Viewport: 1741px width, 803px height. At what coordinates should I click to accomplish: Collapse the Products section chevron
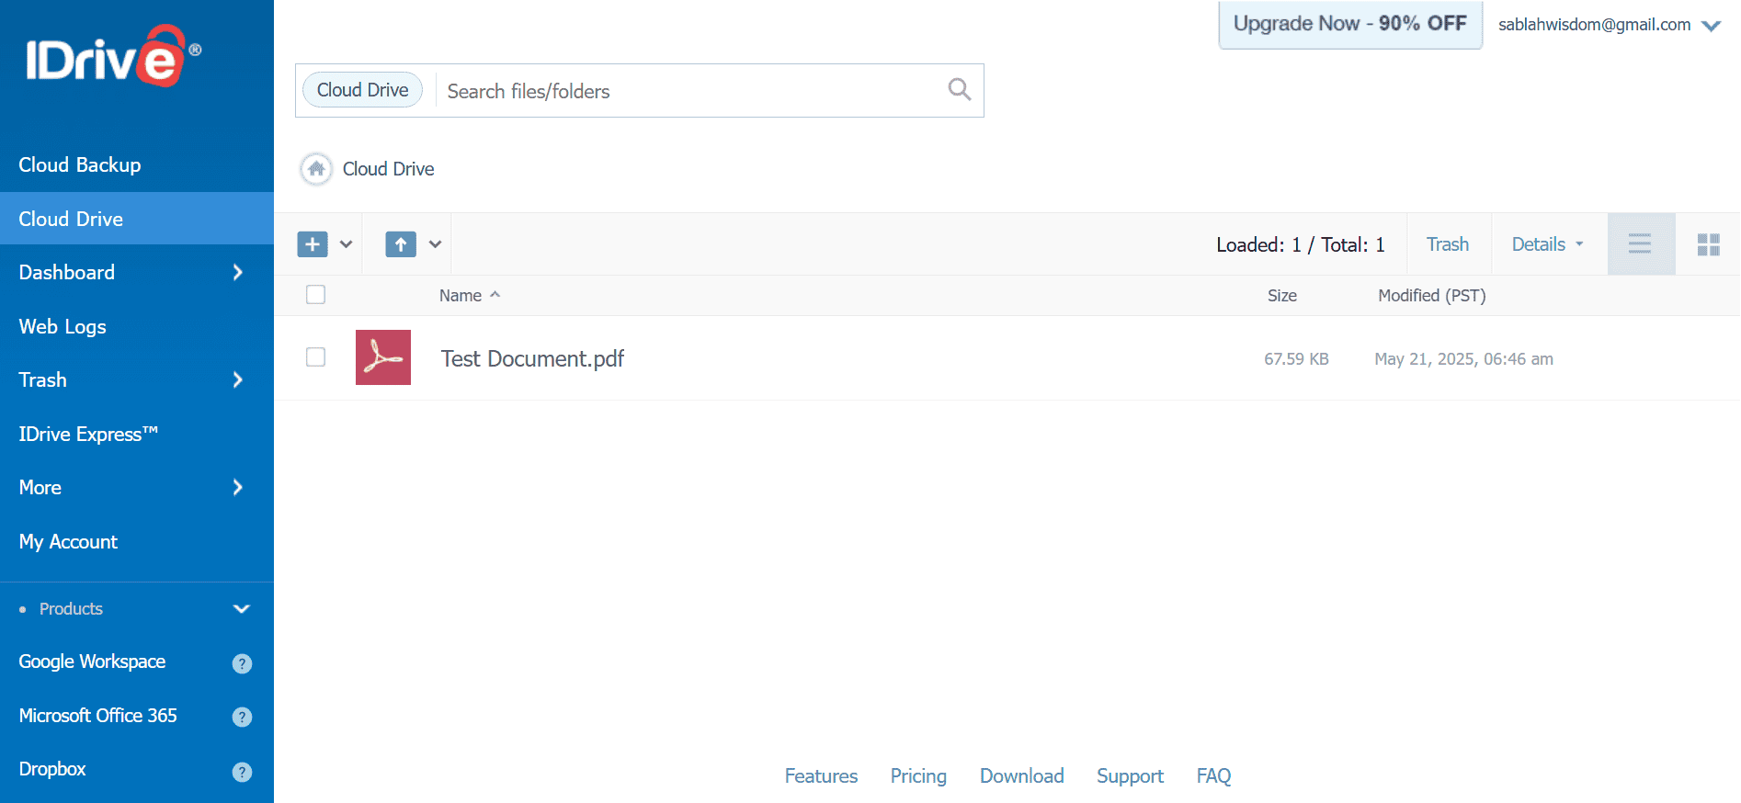(x=242, y=609)
